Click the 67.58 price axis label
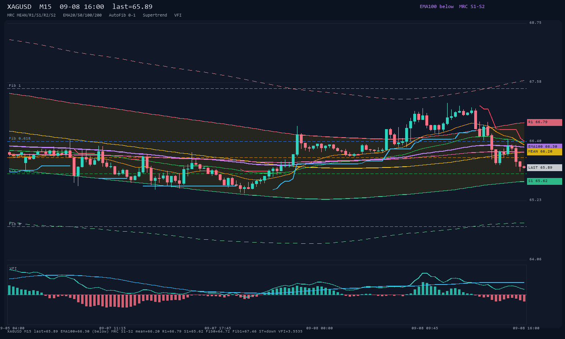The width and height of the screenshot is (565, 339). [536, 82]
